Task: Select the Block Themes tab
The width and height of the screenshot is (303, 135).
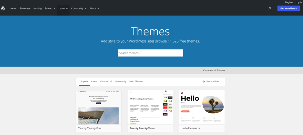Action: [136, 82]
